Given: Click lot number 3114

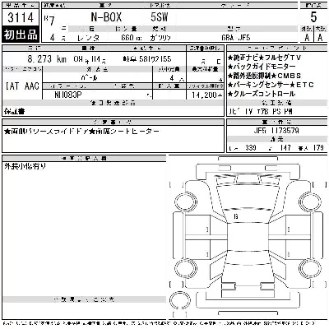Looking at the screenshot, I should [x=21, y=18].
